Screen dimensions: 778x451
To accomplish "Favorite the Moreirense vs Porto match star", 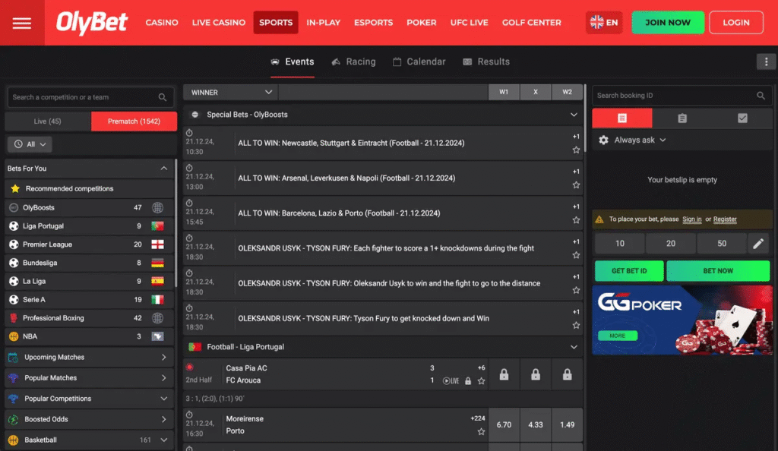I will tap(481, 431).
